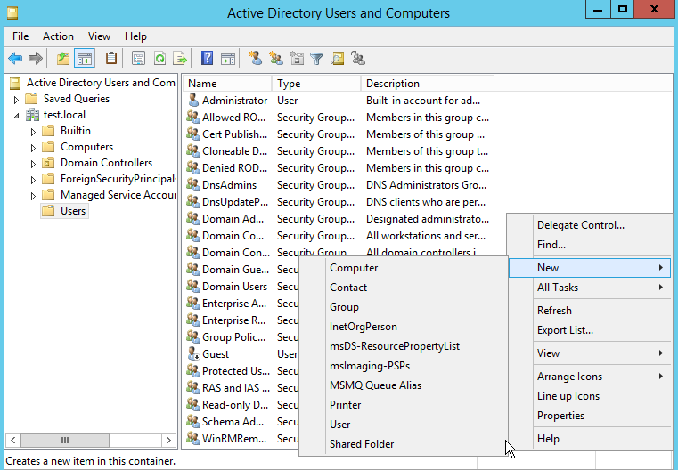The height and width of the screenshot is (470, 678).
Task: Click the Schema Ad... group icon
Action: pos(192,422)
